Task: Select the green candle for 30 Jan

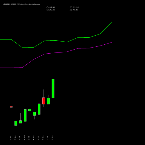Action: click(x=16, y=123)
